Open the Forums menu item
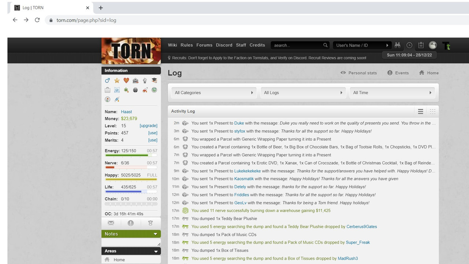Viewport: 469px width, 264px height. pyautogui.click(x=204, y=45)
